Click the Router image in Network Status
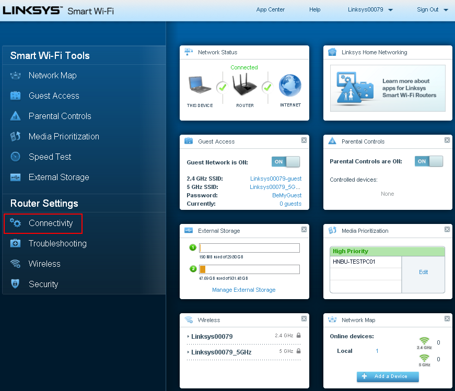 point(244,85)
